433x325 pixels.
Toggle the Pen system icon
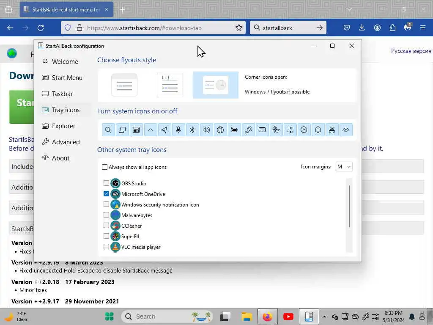coord(248,130)
